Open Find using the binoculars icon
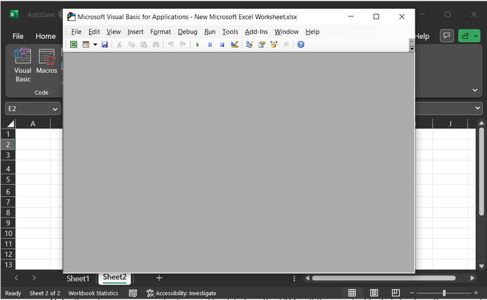This screenshot has width=487, height=300. [156, 44]
